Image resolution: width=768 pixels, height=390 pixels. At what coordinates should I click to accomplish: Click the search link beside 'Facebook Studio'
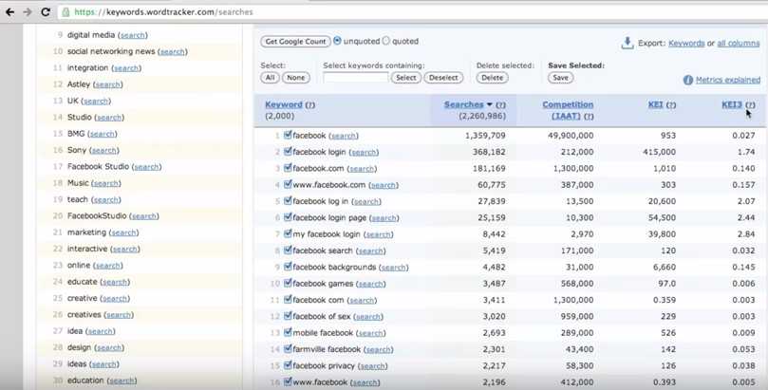pos(146,167)
